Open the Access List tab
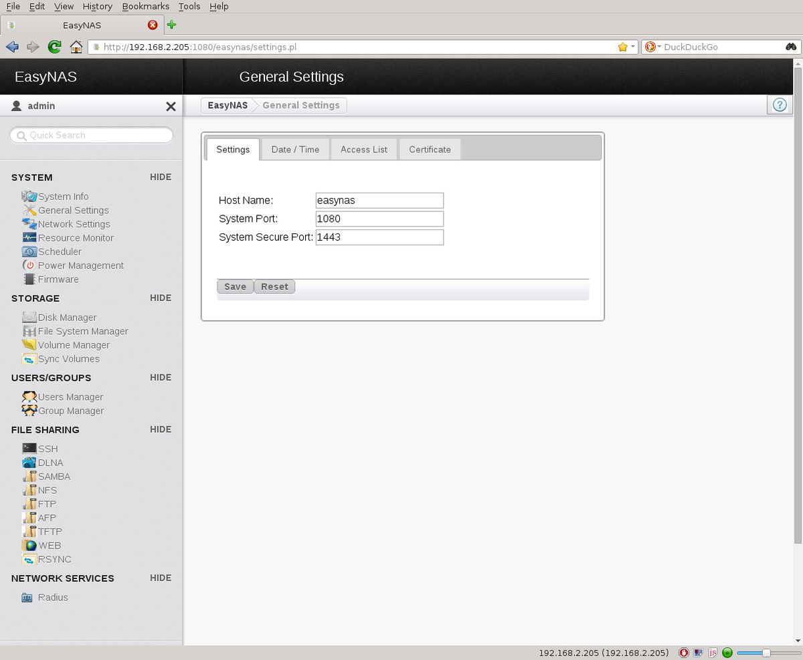 click(363, 150)
